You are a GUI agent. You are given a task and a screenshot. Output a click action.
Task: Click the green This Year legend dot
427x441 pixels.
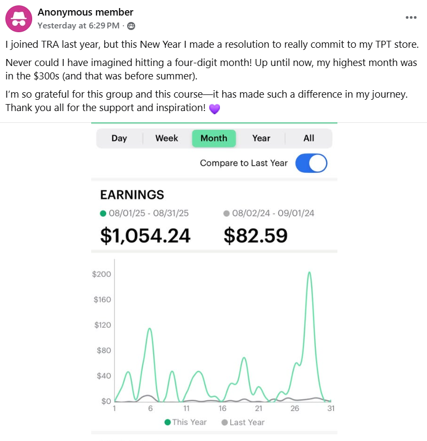167,422
